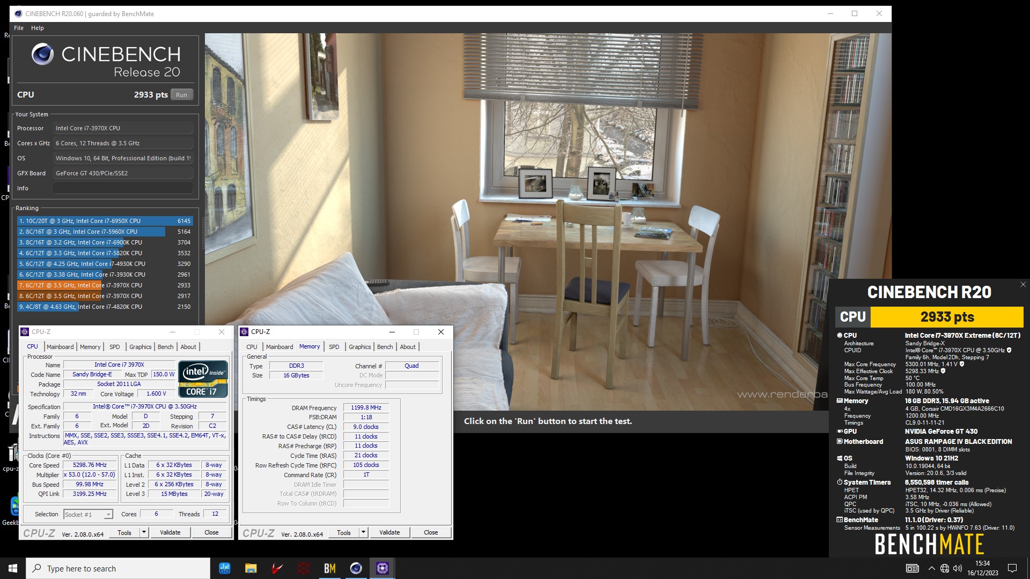Click Validate button in left CPU-Z window

[x=170, y=532]
